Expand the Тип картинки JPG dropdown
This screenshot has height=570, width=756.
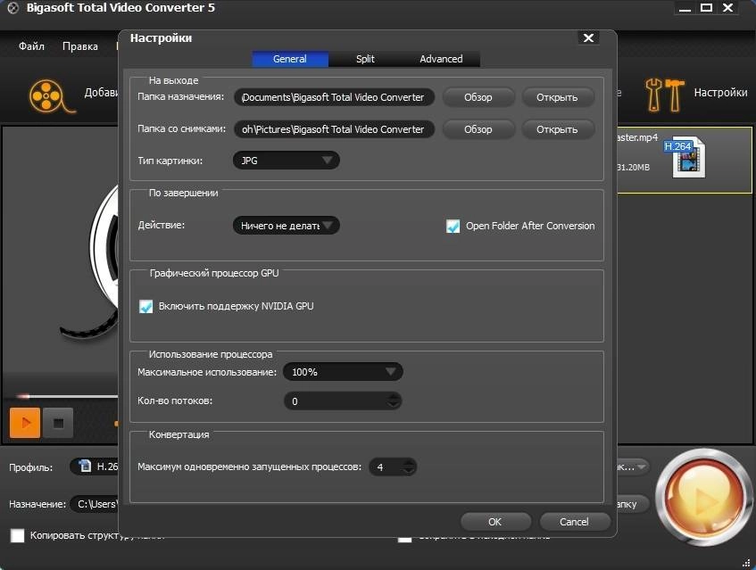coord(287,161)
